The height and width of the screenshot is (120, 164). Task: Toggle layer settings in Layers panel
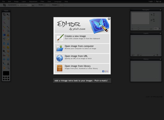coord(133,55)
